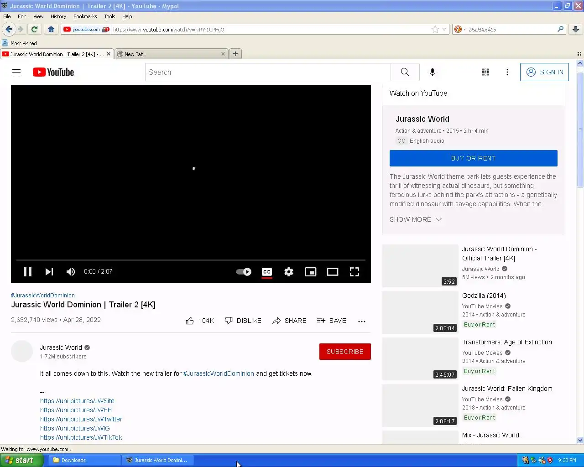
Task: Open the Windows Start menu
Action: [x=21, y=460]
